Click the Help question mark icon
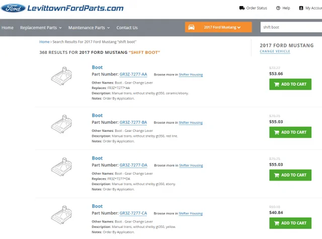Image resolution: width=322 pixels, height=239 pixels. click(x=278, y=8)
